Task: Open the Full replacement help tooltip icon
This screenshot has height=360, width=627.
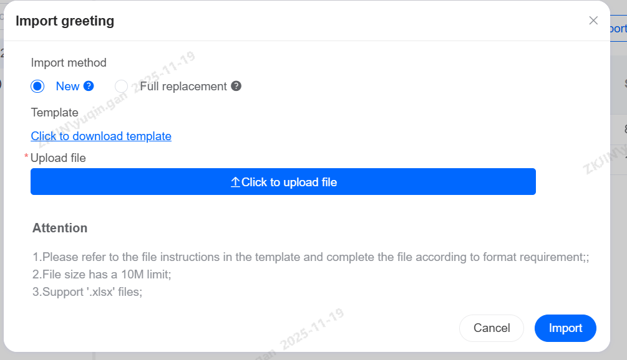Action: 236,86
